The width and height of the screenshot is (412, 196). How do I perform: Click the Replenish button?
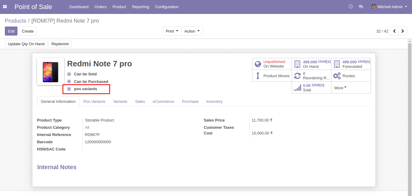(x=60, y=44)
